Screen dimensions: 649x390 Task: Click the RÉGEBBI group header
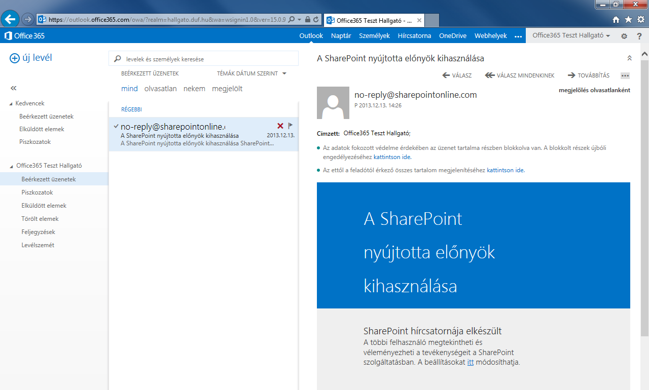point(131,109)
